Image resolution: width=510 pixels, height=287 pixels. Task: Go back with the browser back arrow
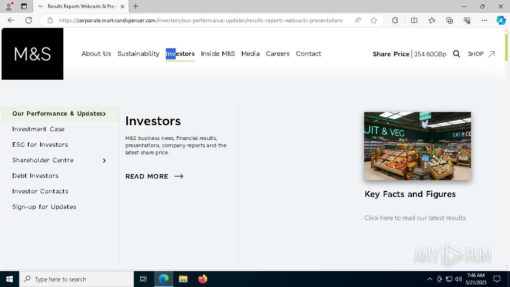pyautogui.click(x=11, y=20)
